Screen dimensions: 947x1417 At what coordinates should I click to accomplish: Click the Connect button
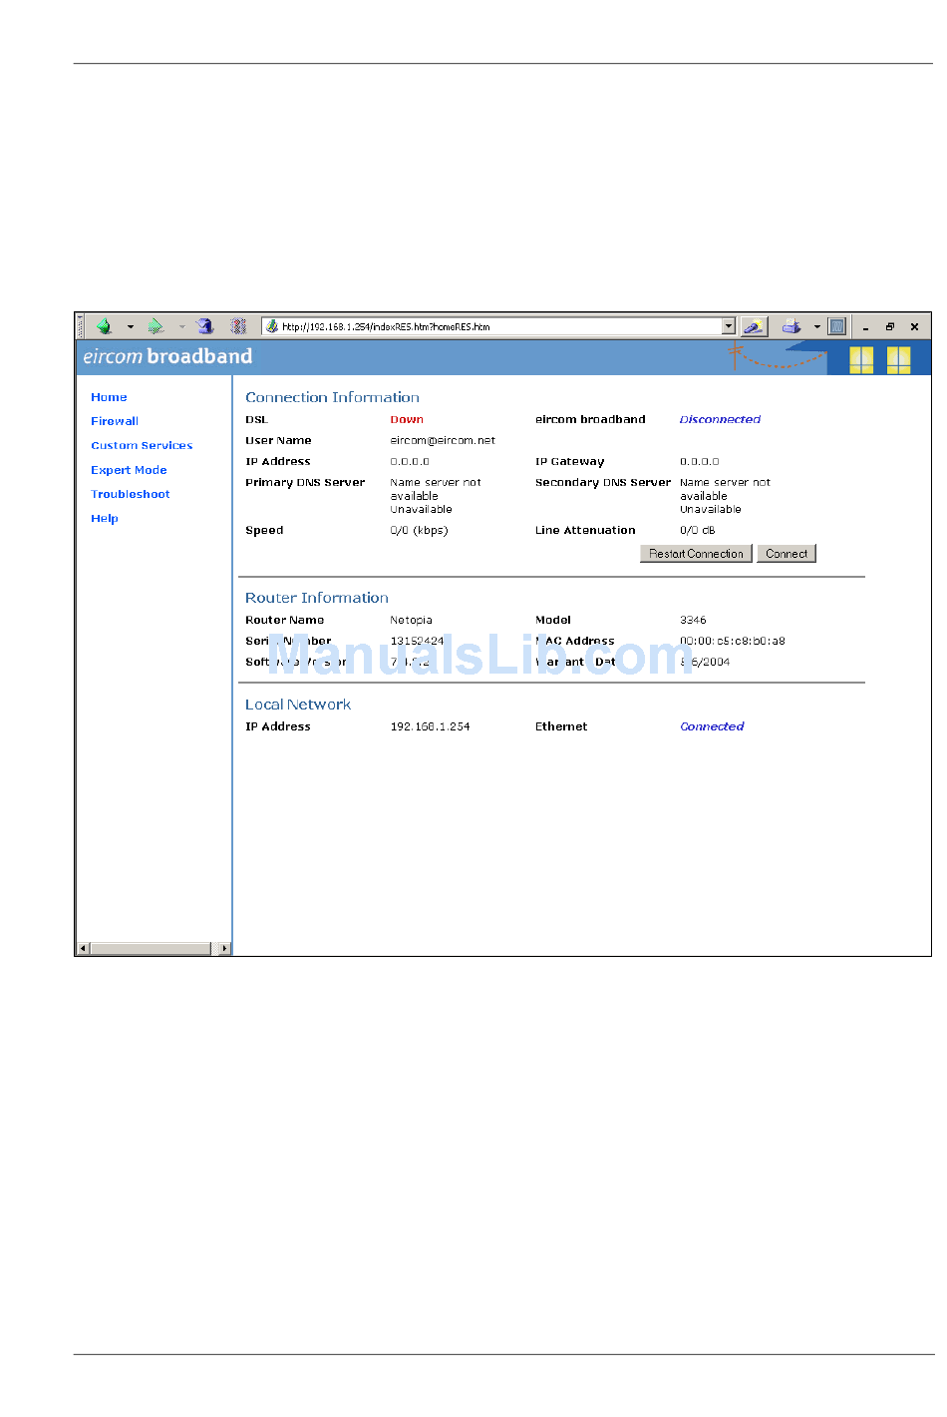click(x=787, y=554)
